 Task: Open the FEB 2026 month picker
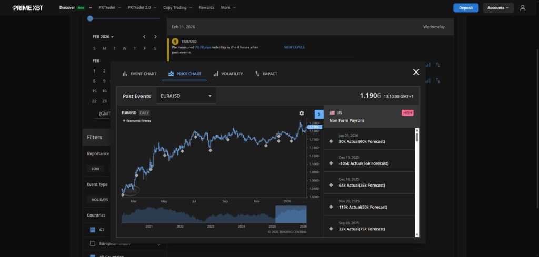pos(103,37)
